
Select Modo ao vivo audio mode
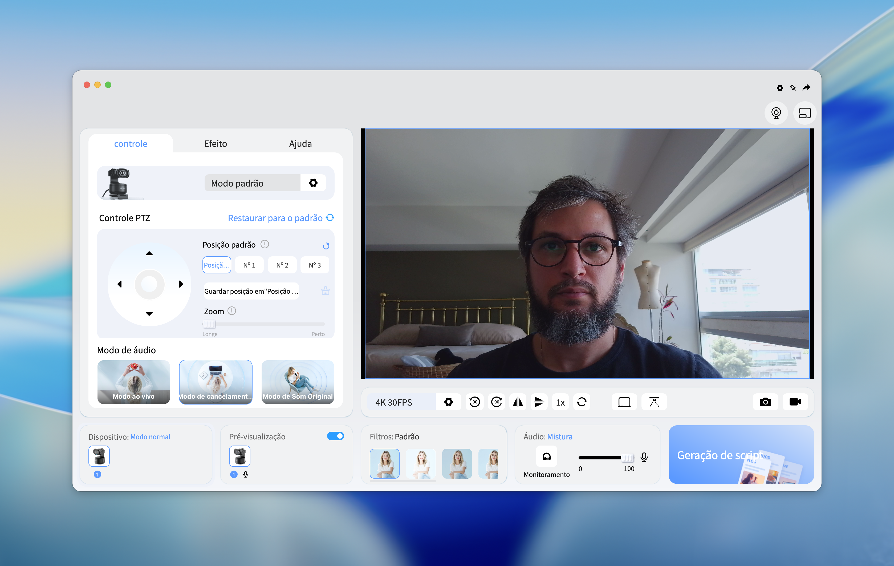134,382
